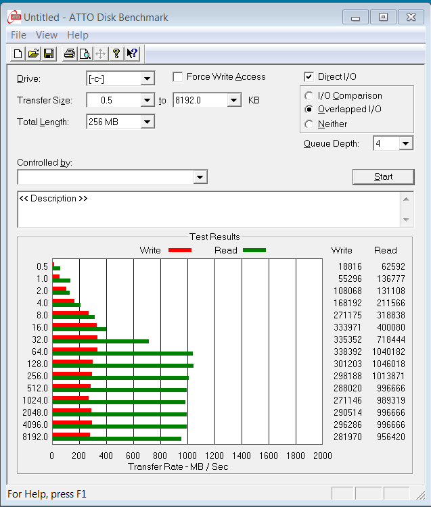431x507 pixels.
Task: Open the Help menu
Action: pos(78,35)
